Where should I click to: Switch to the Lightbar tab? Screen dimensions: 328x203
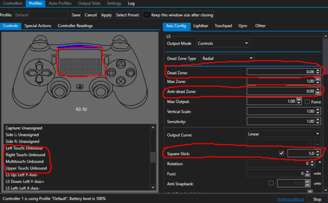click(200, 25)
